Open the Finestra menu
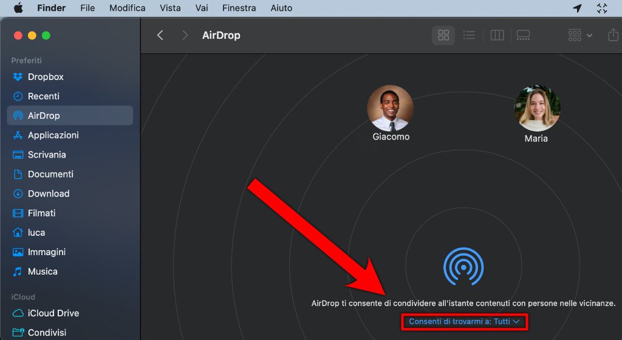This screenshot has height=340, width=622. [239, 8]
